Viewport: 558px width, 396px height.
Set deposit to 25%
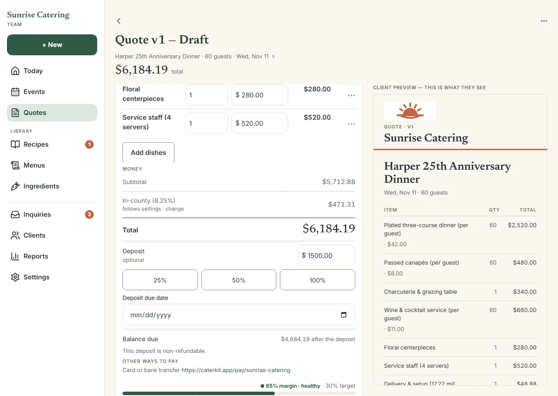pyautogui.click(x=160, y=280)
